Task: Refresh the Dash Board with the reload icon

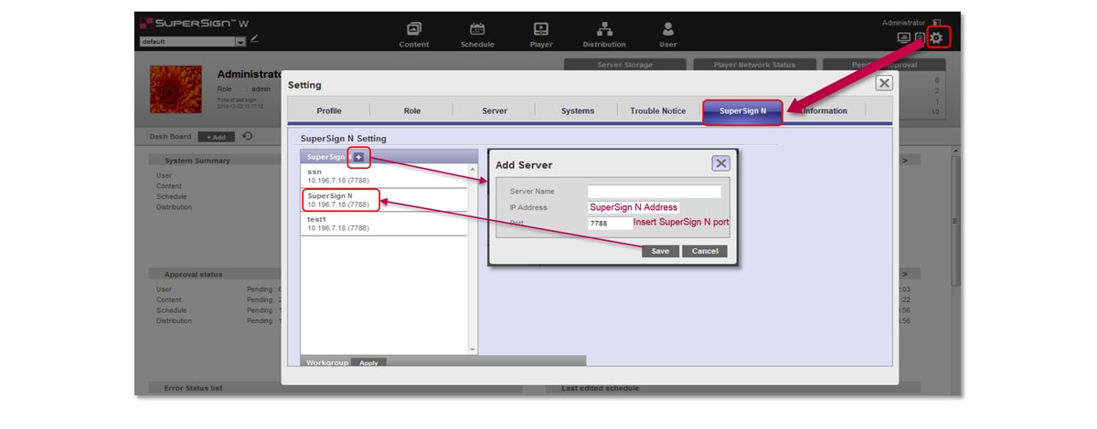Action: pos(248,137)
